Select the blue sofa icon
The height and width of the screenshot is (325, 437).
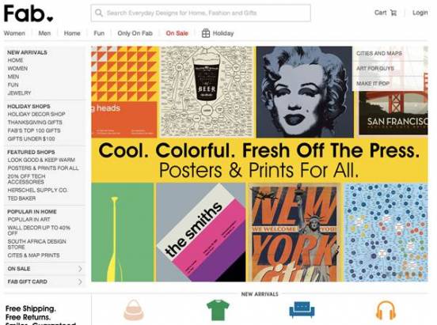[x=302, y=310]
